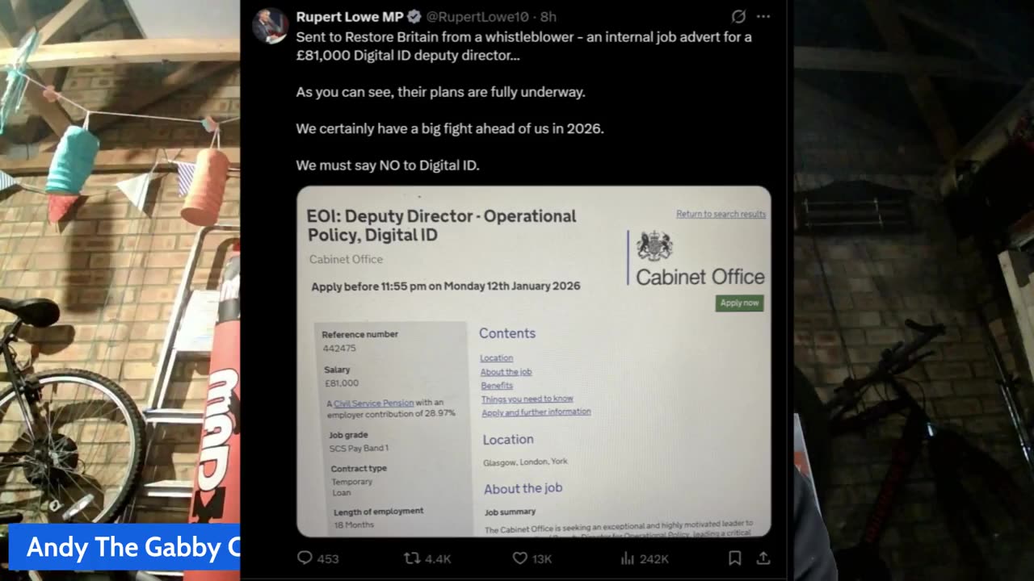1034x581 pixels.
Task: Open the Civil Service Pension link
Action: 373,403
